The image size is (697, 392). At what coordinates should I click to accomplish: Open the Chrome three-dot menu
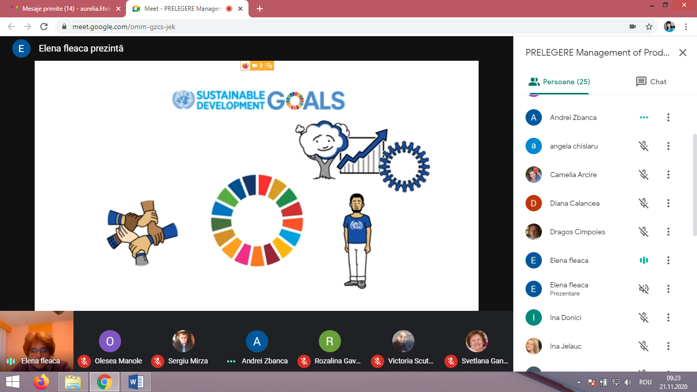[x=686, y=27]
